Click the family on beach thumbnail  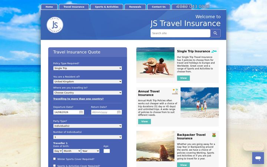200,102
